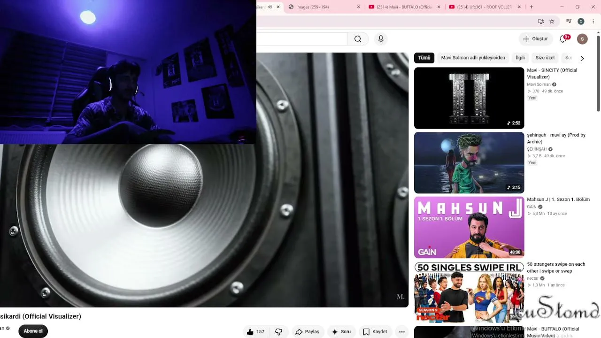The width and height of the screenshot is (601, 338).
Task: Click the install app icon in address bar
Action: pyautogui.click(x=541, y=21)
